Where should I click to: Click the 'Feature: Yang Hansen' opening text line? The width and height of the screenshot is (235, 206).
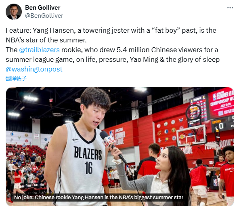[111, 30]
